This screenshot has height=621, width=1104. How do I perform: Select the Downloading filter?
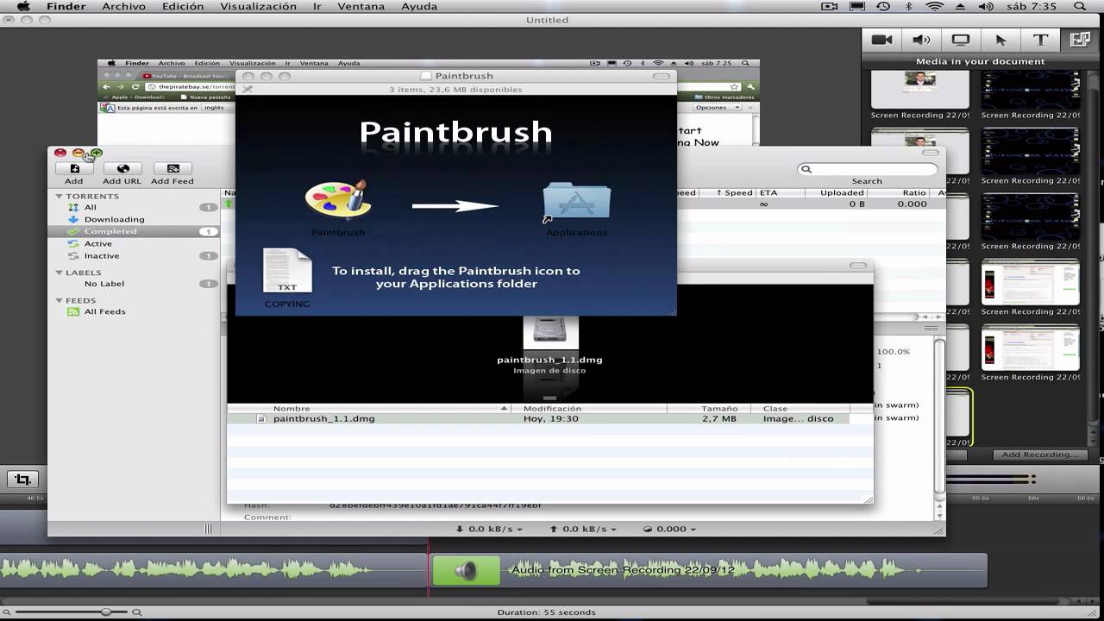coord(134,219)
